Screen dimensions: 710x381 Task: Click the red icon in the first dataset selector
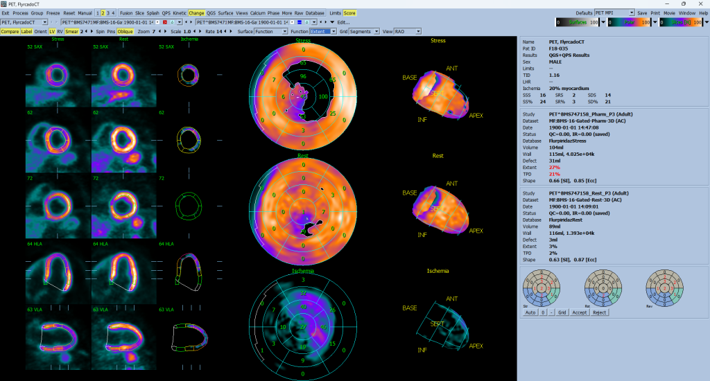165,22
